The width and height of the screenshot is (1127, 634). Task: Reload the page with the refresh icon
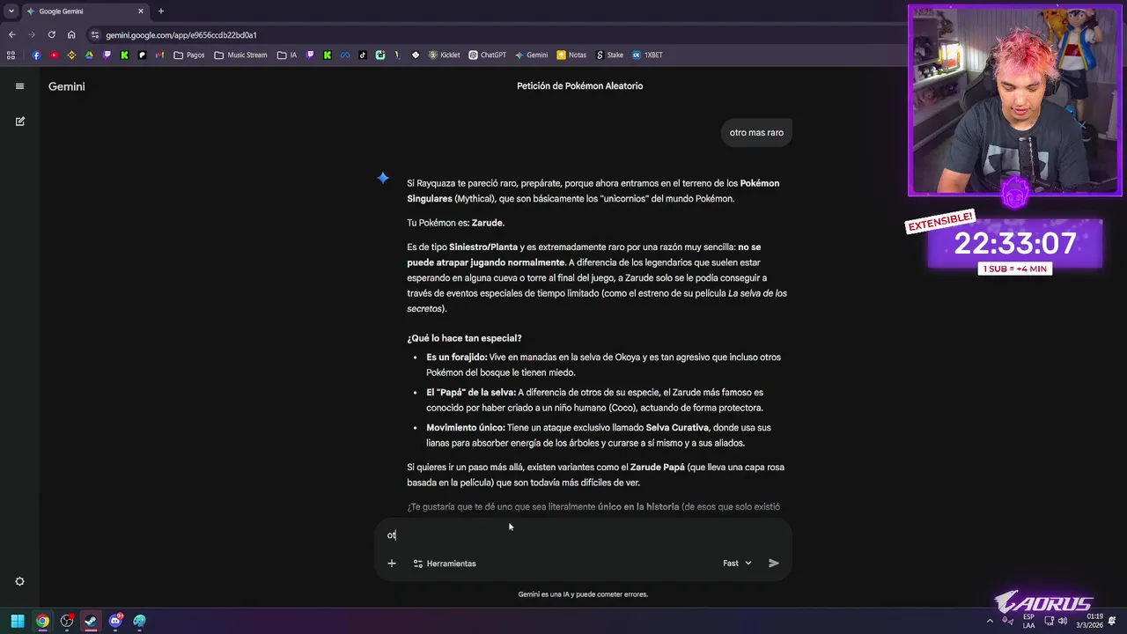pos(51,35)
